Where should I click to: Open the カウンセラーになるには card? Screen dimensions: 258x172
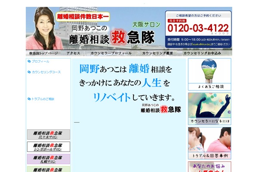(x=210, y=109)
